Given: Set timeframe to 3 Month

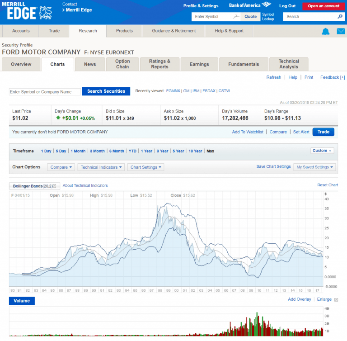Looking at the screenshot, I should [x=98, y=151].
